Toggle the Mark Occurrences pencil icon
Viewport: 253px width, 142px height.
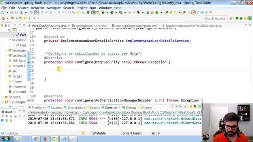193,12
